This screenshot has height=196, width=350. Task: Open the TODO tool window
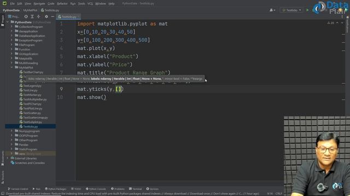76,189
